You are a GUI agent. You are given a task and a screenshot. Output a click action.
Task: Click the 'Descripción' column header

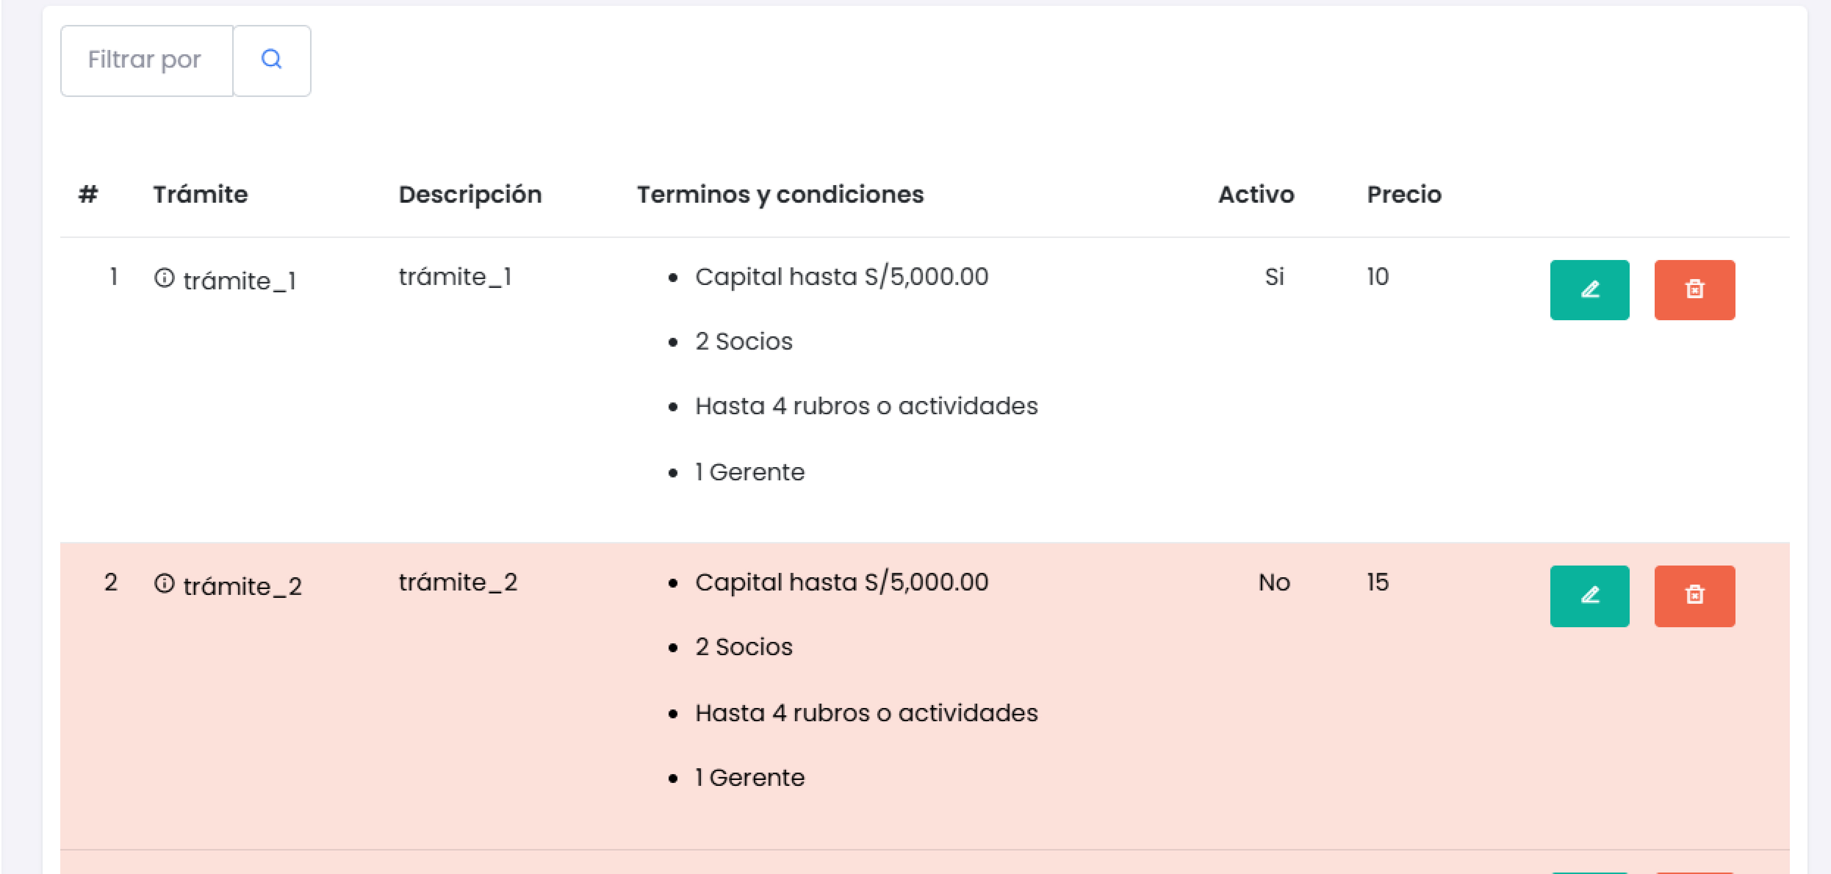(x=470, y=194)
